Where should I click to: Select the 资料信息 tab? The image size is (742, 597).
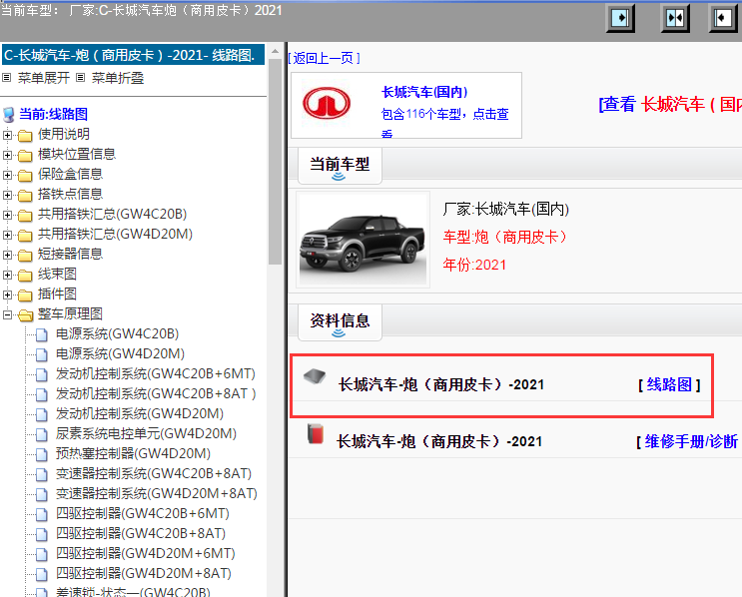(340, 322)
